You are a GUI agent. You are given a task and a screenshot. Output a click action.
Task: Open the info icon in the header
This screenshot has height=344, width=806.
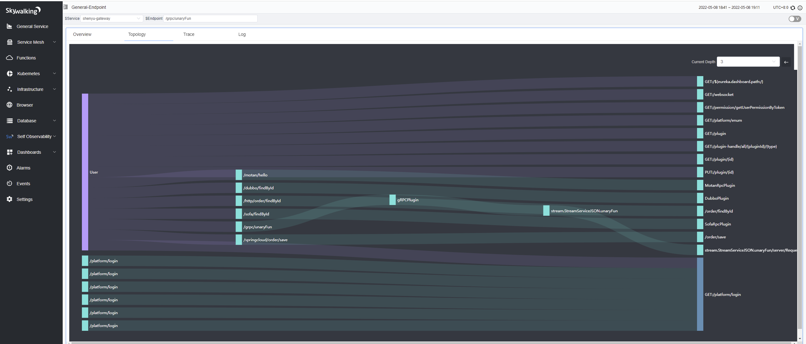800,8
